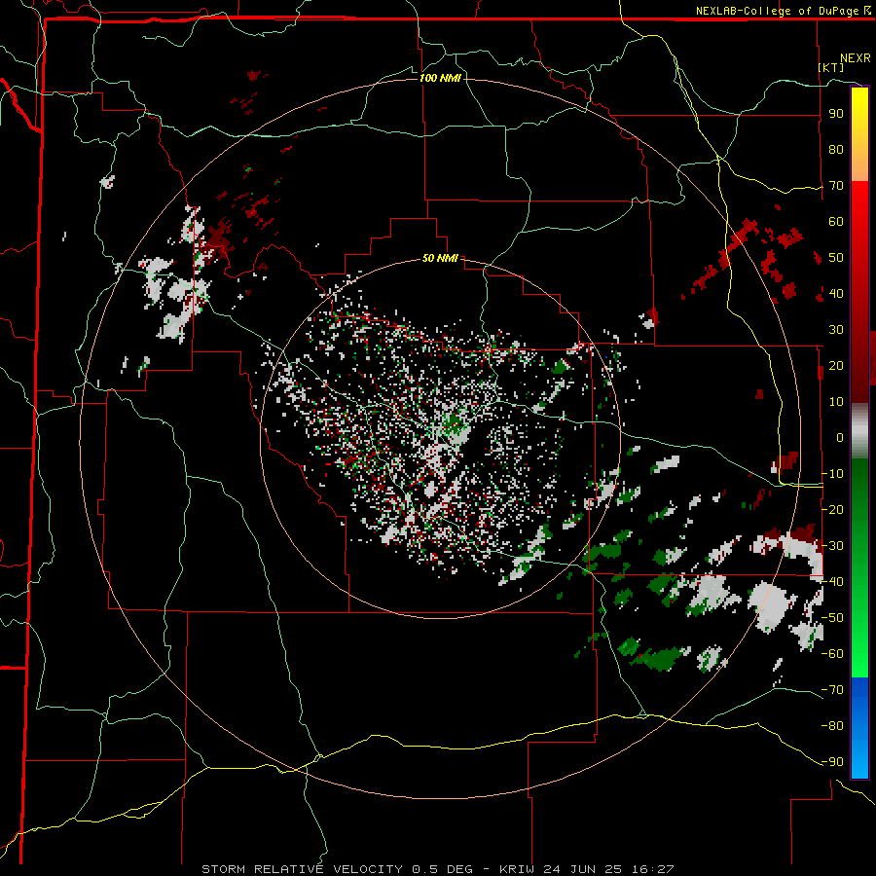Viewport: 876px width, 876px height.
Task: Click the 16:27 timestamp
Action: [652, 869]
